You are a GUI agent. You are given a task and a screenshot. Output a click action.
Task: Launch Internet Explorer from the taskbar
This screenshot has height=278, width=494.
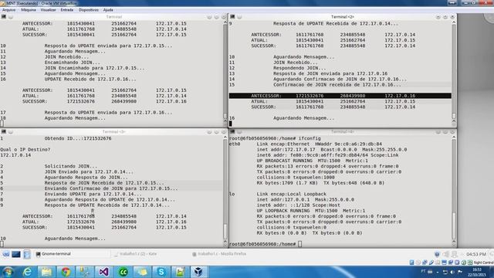(x=28, y=272)
